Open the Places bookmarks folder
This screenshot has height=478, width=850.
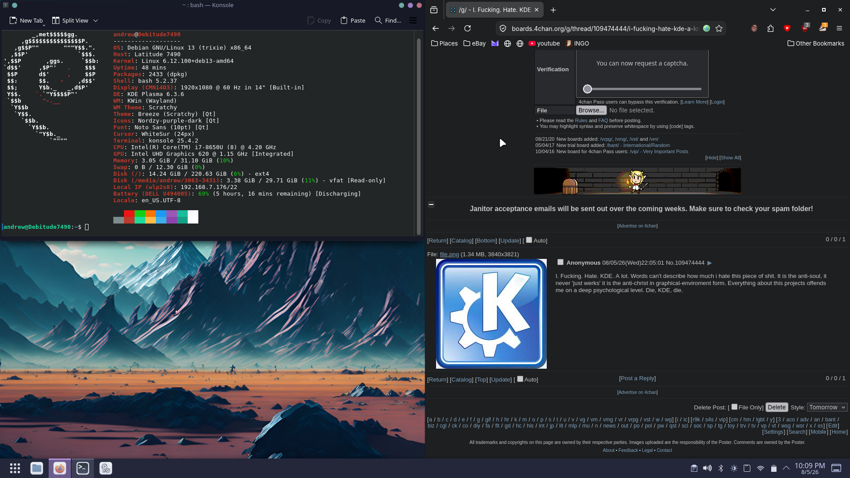coord(444,43)
